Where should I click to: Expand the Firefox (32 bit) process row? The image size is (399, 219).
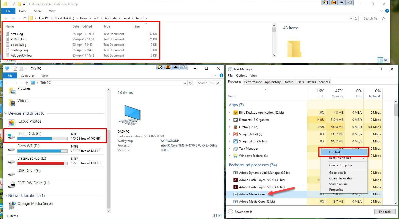pyautogui.click(x=229, y=127)
